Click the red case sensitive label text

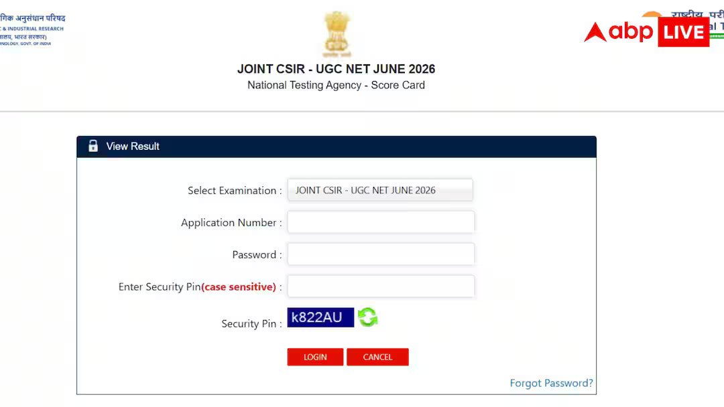pos(239,287)
